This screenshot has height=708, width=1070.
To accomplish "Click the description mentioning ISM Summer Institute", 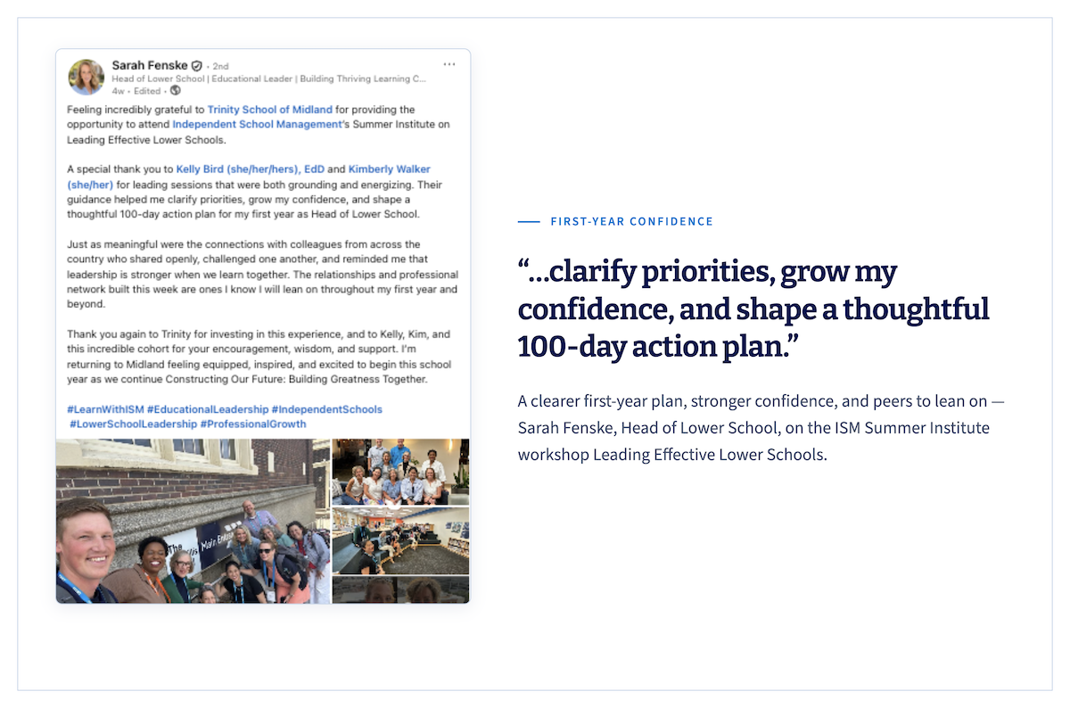I will (761, 428).
